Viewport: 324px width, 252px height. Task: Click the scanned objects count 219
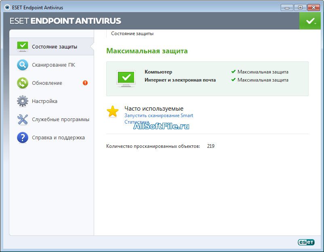211,146
